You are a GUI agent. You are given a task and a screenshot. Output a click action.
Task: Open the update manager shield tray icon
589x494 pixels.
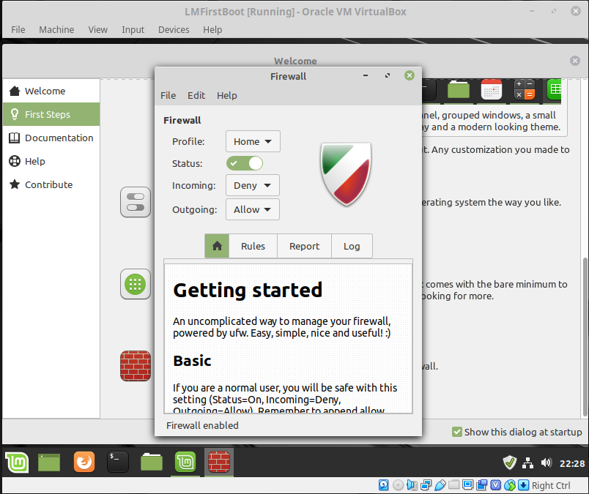pos(510,463)
